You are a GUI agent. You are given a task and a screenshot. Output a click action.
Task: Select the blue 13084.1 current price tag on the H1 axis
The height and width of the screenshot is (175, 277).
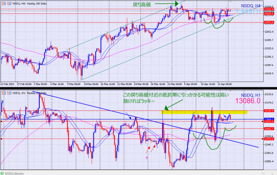click(x=269, y=119)
